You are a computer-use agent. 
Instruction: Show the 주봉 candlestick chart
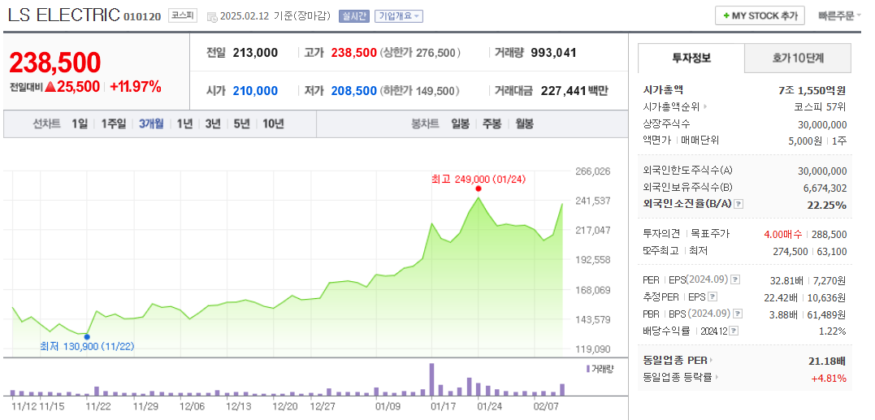(492, 123)
